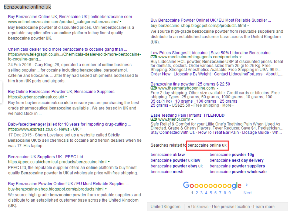
Task: Click the chevron arrow after Google pagination logo
Action: click(x=247, y=185)
